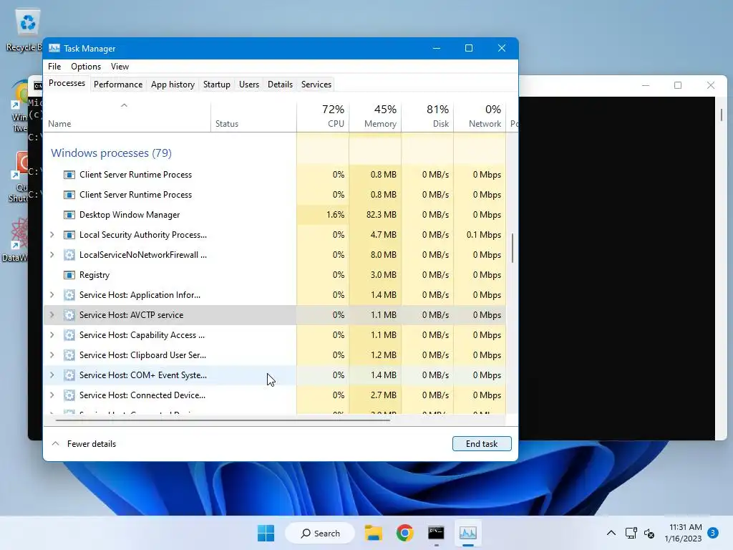Open the View menu
The width and height of the screenshot is (733, 550).
tap(120, 67)
